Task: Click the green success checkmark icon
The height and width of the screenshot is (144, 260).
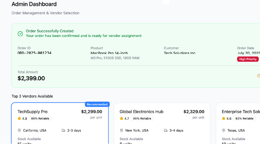Action: (x=20, y=34)
